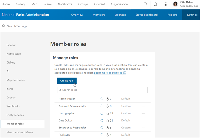Open options menu for Cartographer role
The height and width of the screenshot is (138, 200).
(143, 113)
